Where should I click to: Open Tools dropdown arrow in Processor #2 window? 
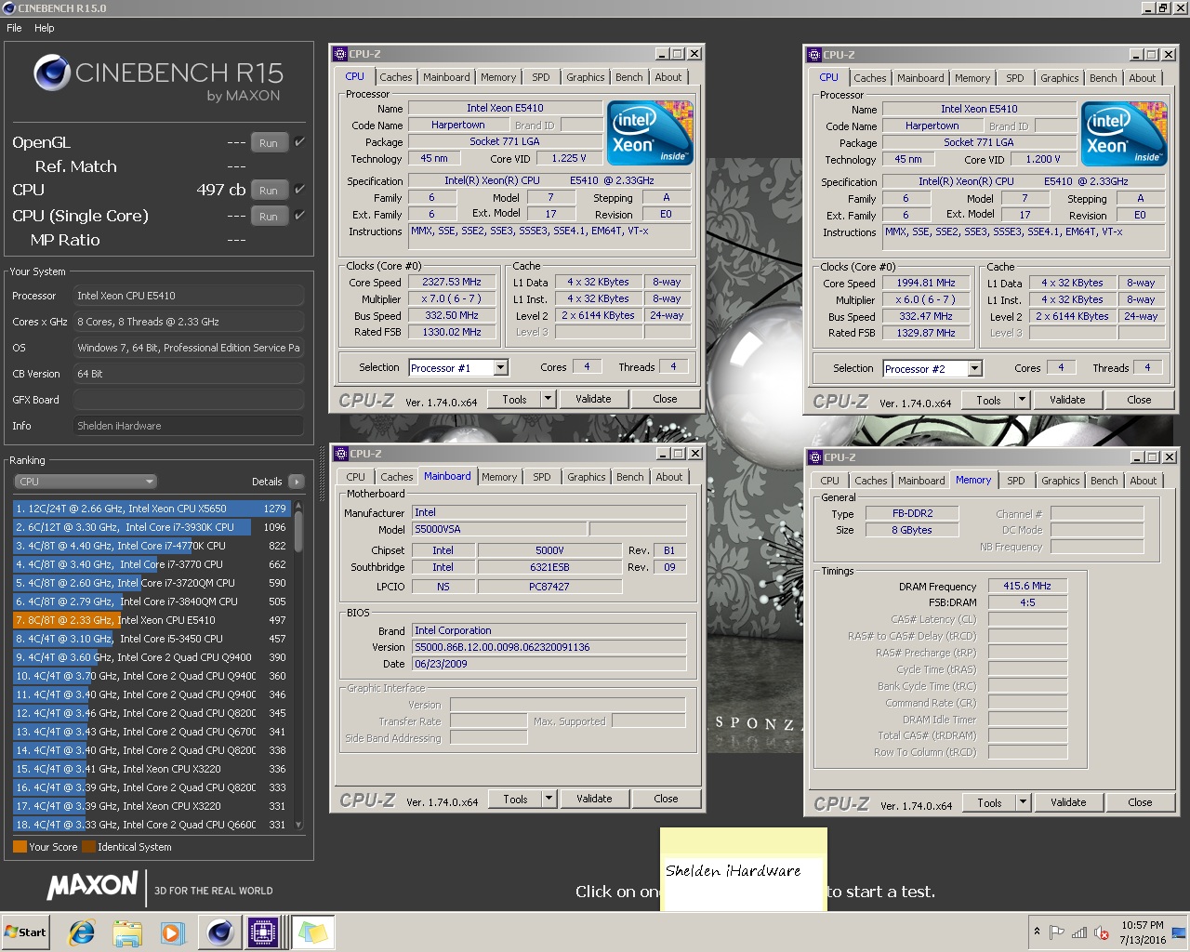(x=1022, y=401)
